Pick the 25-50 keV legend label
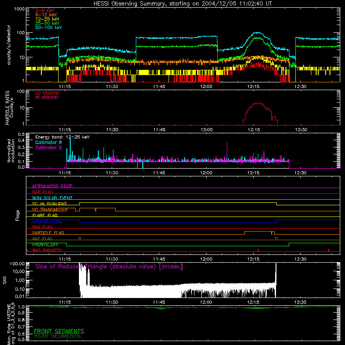This screenshot has width=345, height=345. [x=47, y=23]
